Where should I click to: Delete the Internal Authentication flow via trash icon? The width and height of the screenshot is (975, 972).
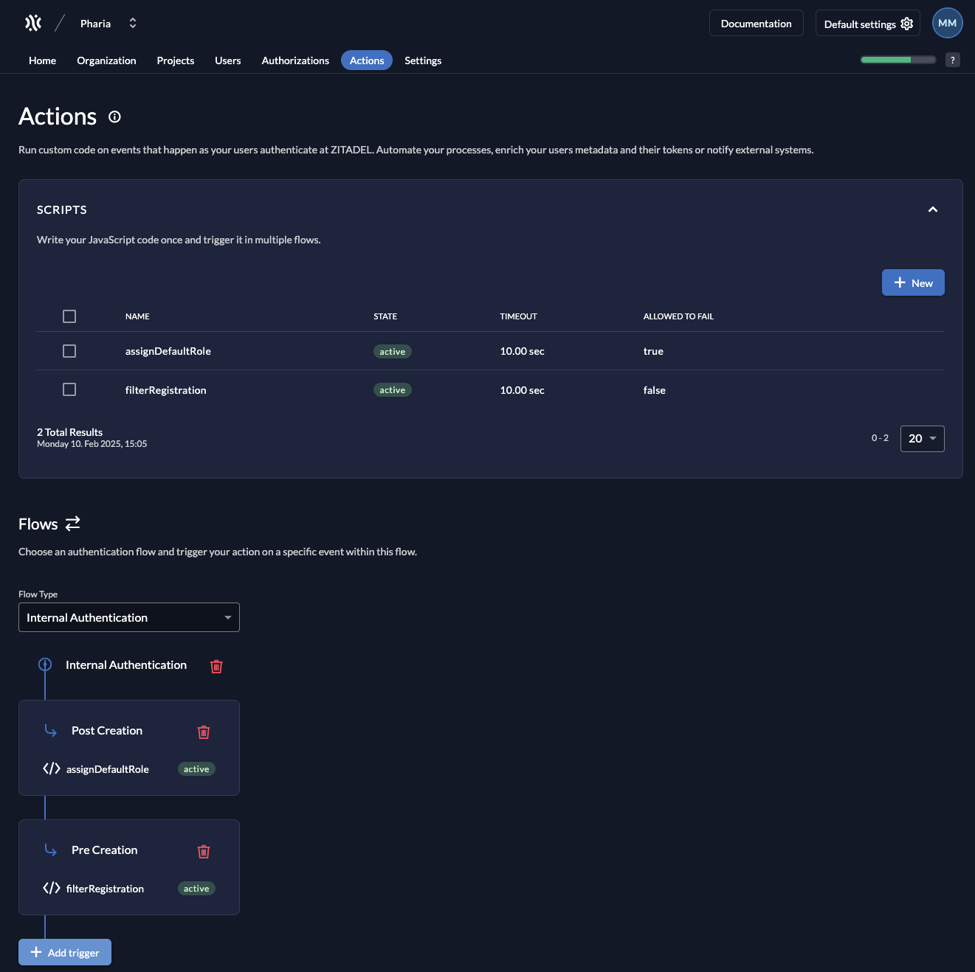216,666
